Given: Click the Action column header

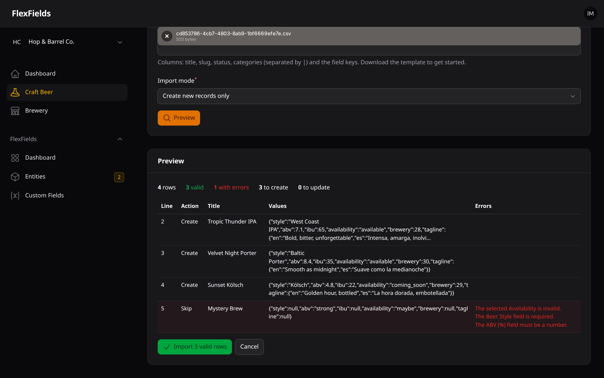Looking at the screenshot, I should click(190, 206).
